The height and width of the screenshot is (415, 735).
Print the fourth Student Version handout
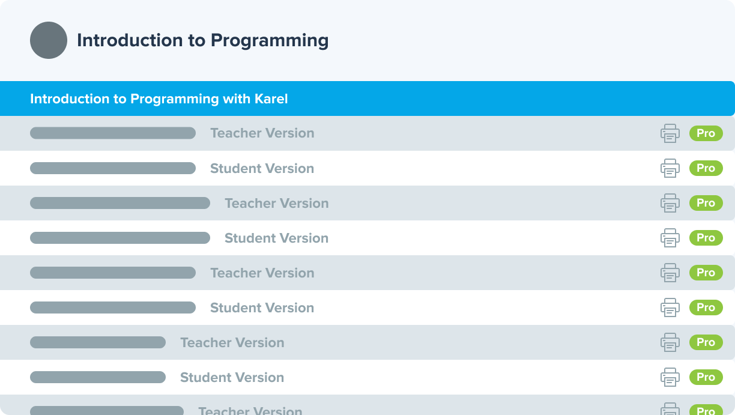coord(670,377)
